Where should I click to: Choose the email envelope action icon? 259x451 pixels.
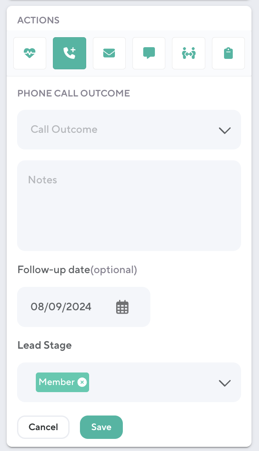coord(109,53)
